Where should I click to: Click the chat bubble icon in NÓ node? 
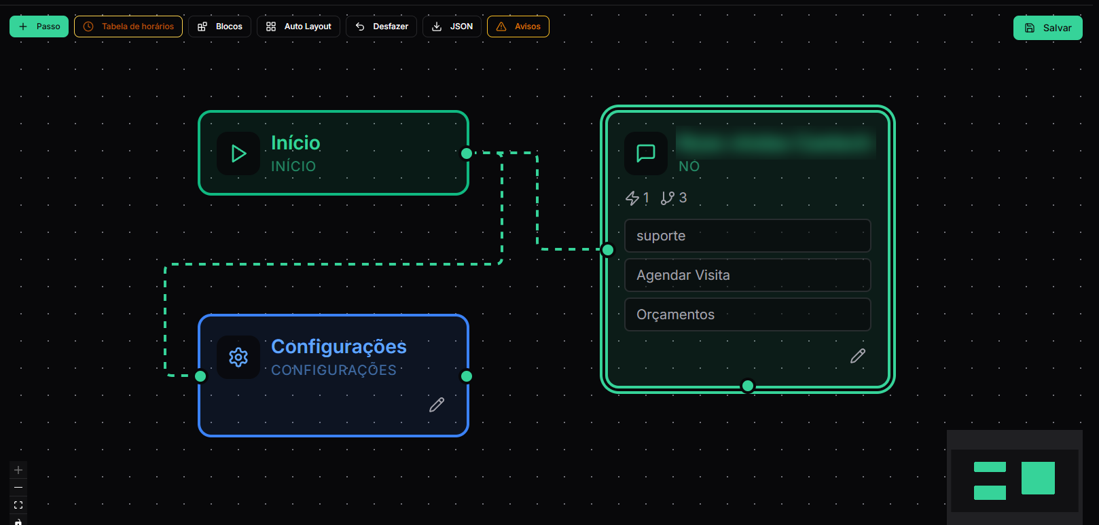(x=646, y=153)
